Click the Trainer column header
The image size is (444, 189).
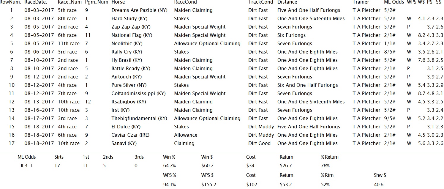point(361,2)
